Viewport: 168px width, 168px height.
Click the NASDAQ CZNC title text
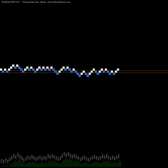(x=8, y=2)
